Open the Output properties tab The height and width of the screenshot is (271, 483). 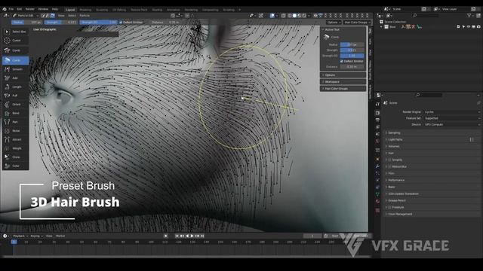pyautogui.click(x=377, y=120)
